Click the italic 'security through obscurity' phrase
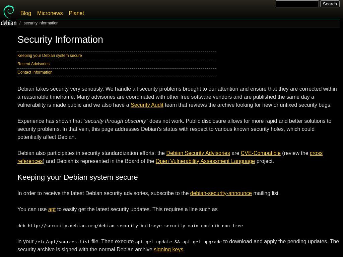This screenshot has width=343, height=257. (x=116, y=121)
